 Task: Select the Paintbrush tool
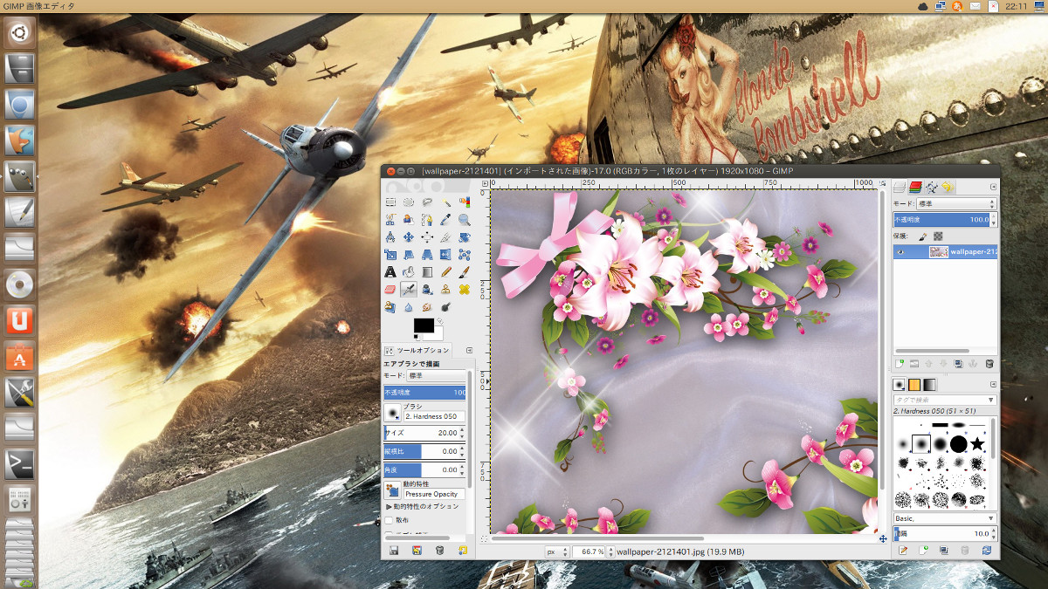(x=465, y=272)
